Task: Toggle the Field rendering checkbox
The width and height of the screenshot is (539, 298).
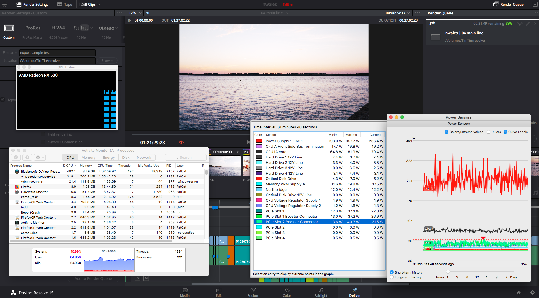Action: pos(43,134)
